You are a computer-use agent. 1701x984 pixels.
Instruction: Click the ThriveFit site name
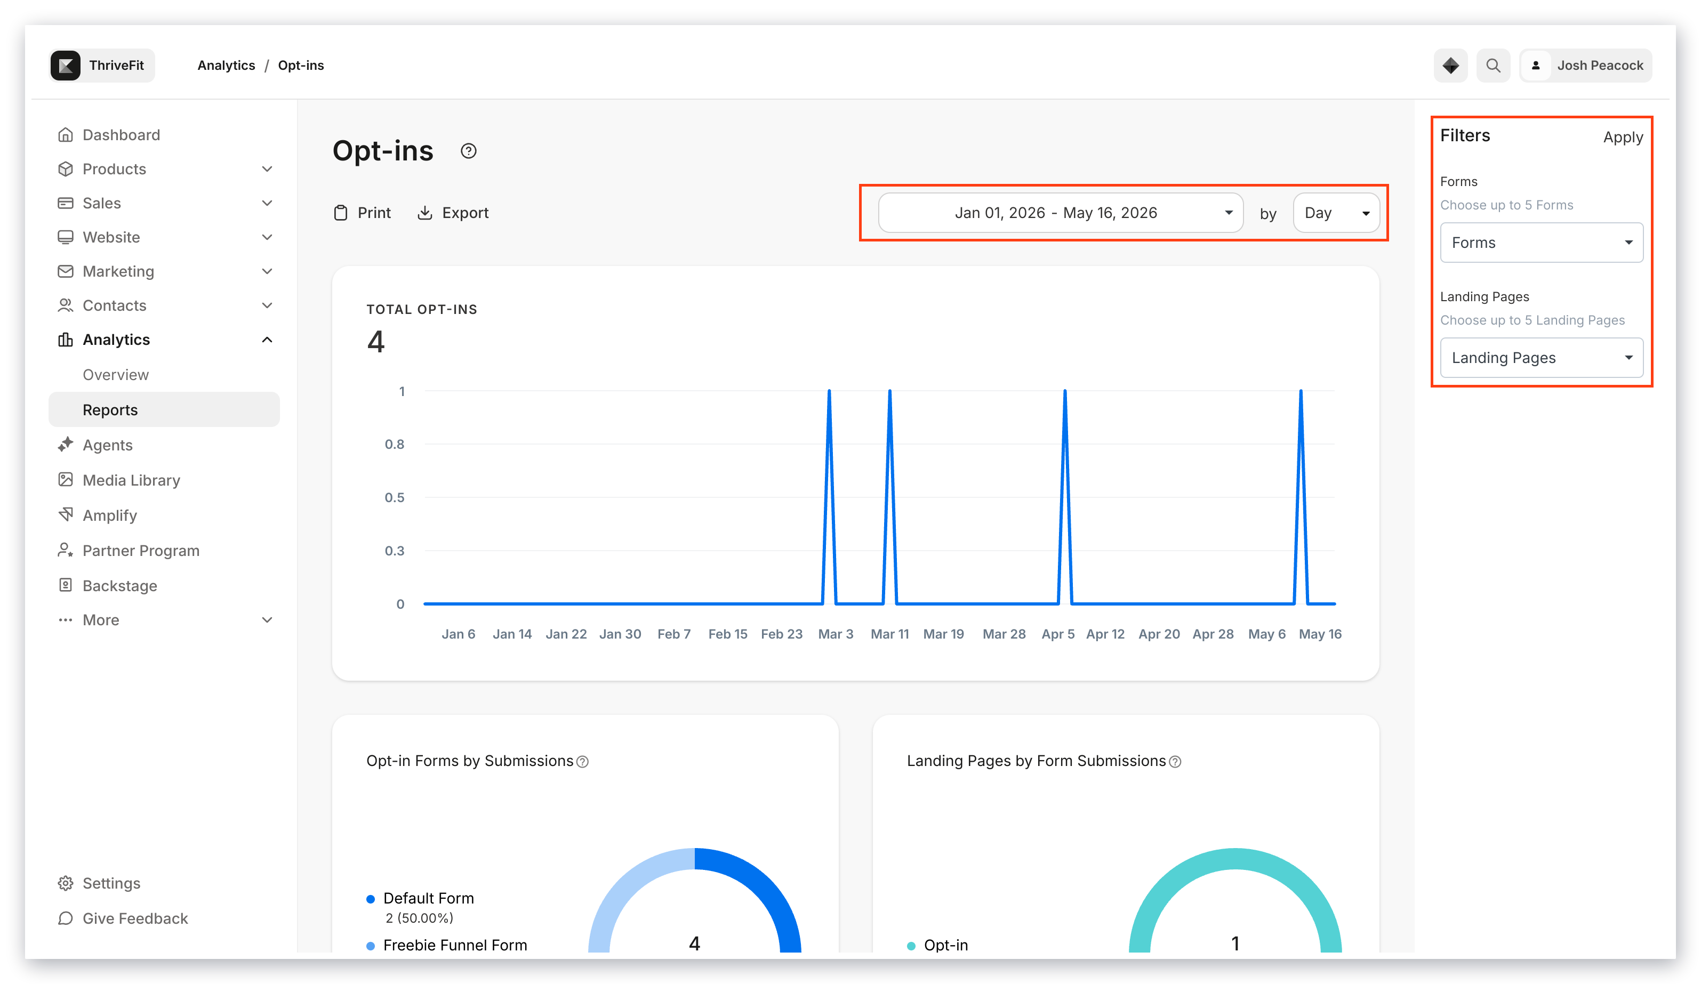116,66
